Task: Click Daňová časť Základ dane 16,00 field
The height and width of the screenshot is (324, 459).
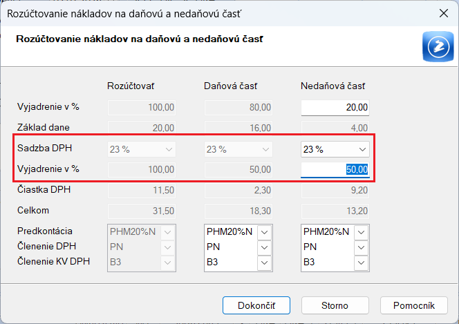Action: pyautogui.click(x=238, y=127)
